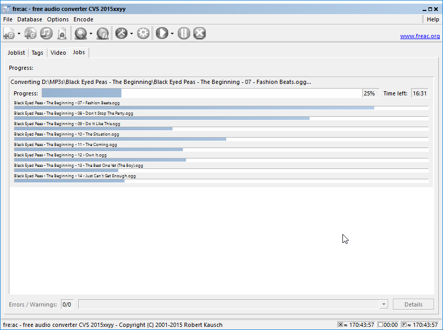The image size is (443, 330).
Task: Click the Clear joblist trash icon
Action: [x=62, y=33]
